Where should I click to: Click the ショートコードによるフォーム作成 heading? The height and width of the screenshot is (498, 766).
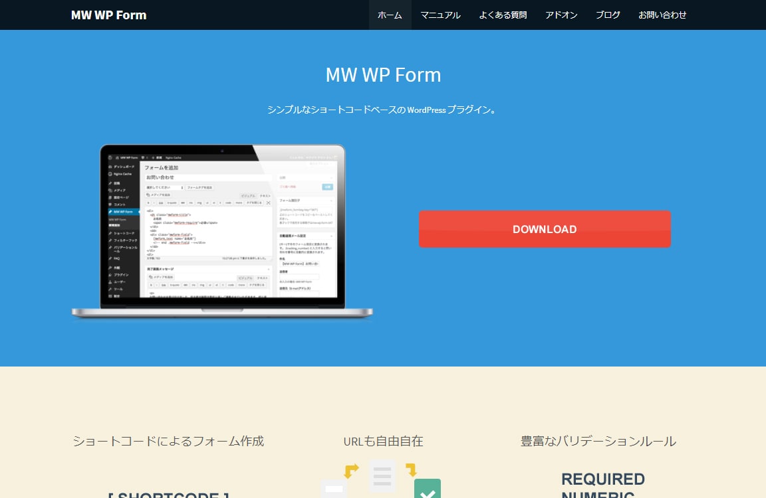click(168, 441)
